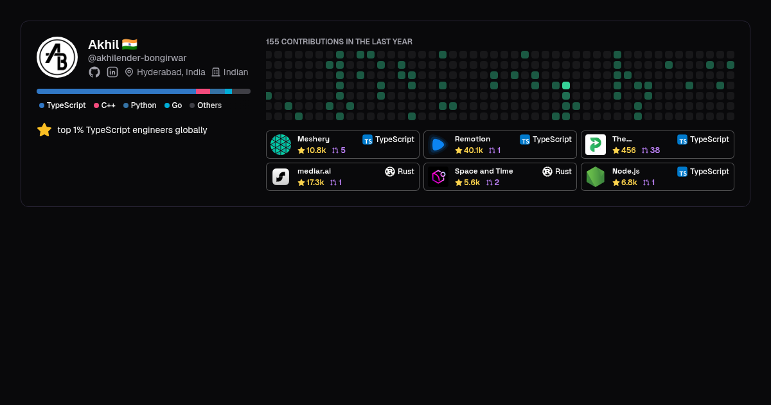Click 'top 1% TypeScript engineers globally' text

[132, 130]
